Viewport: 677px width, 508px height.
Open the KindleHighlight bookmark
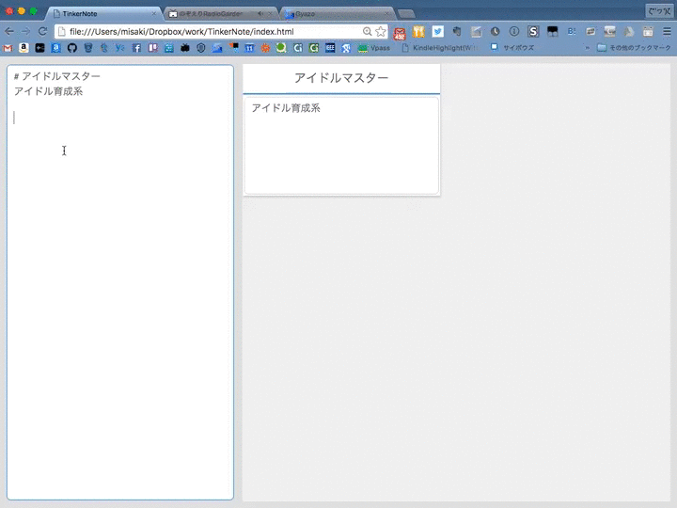[440, 48]
